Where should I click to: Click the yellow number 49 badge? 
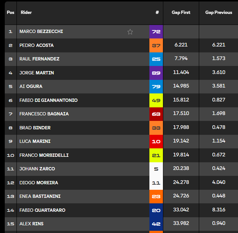(x=156, y=100)
